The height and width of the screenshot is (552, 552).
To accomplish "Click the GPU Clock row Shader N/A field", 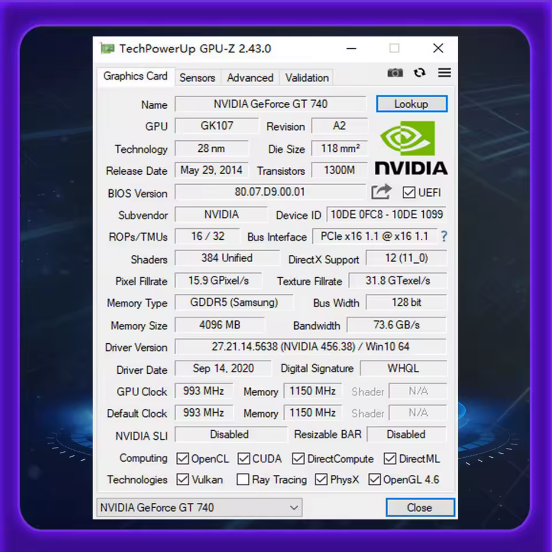I will click(x=418, y=391).
